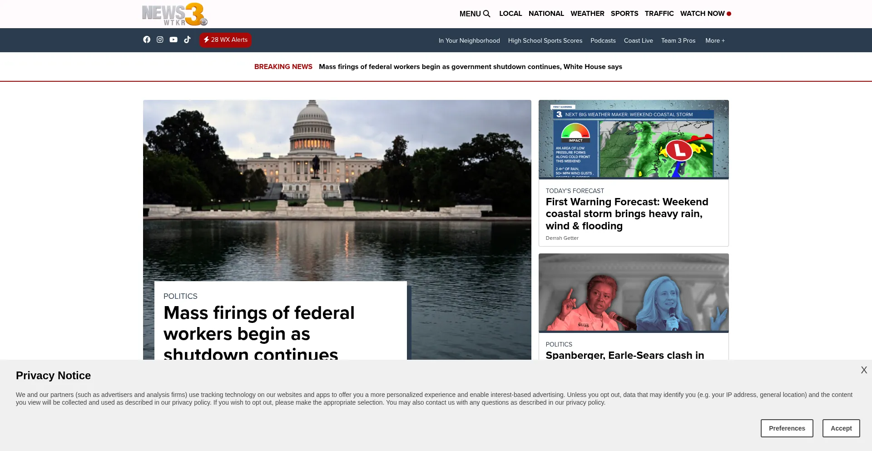Close the privacy notice with X
Screen dimensions: 872x451
tap(863, 370)
